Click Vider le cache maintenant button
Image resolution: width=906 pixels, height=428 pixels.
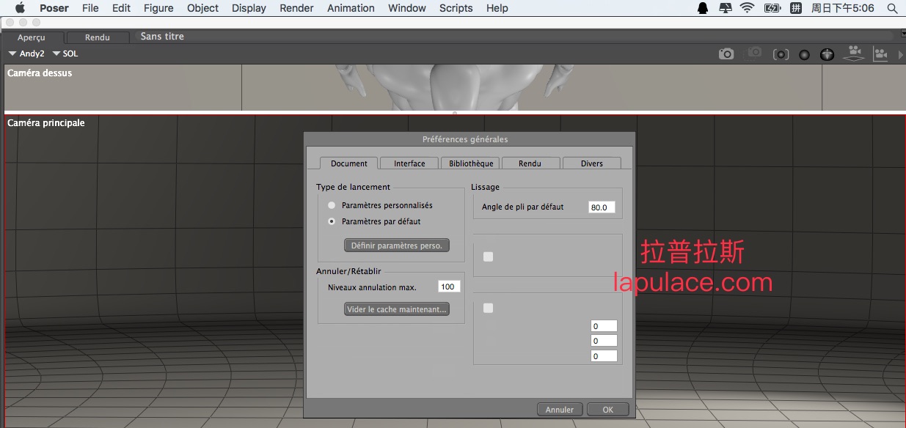click(x=397, y=309)
